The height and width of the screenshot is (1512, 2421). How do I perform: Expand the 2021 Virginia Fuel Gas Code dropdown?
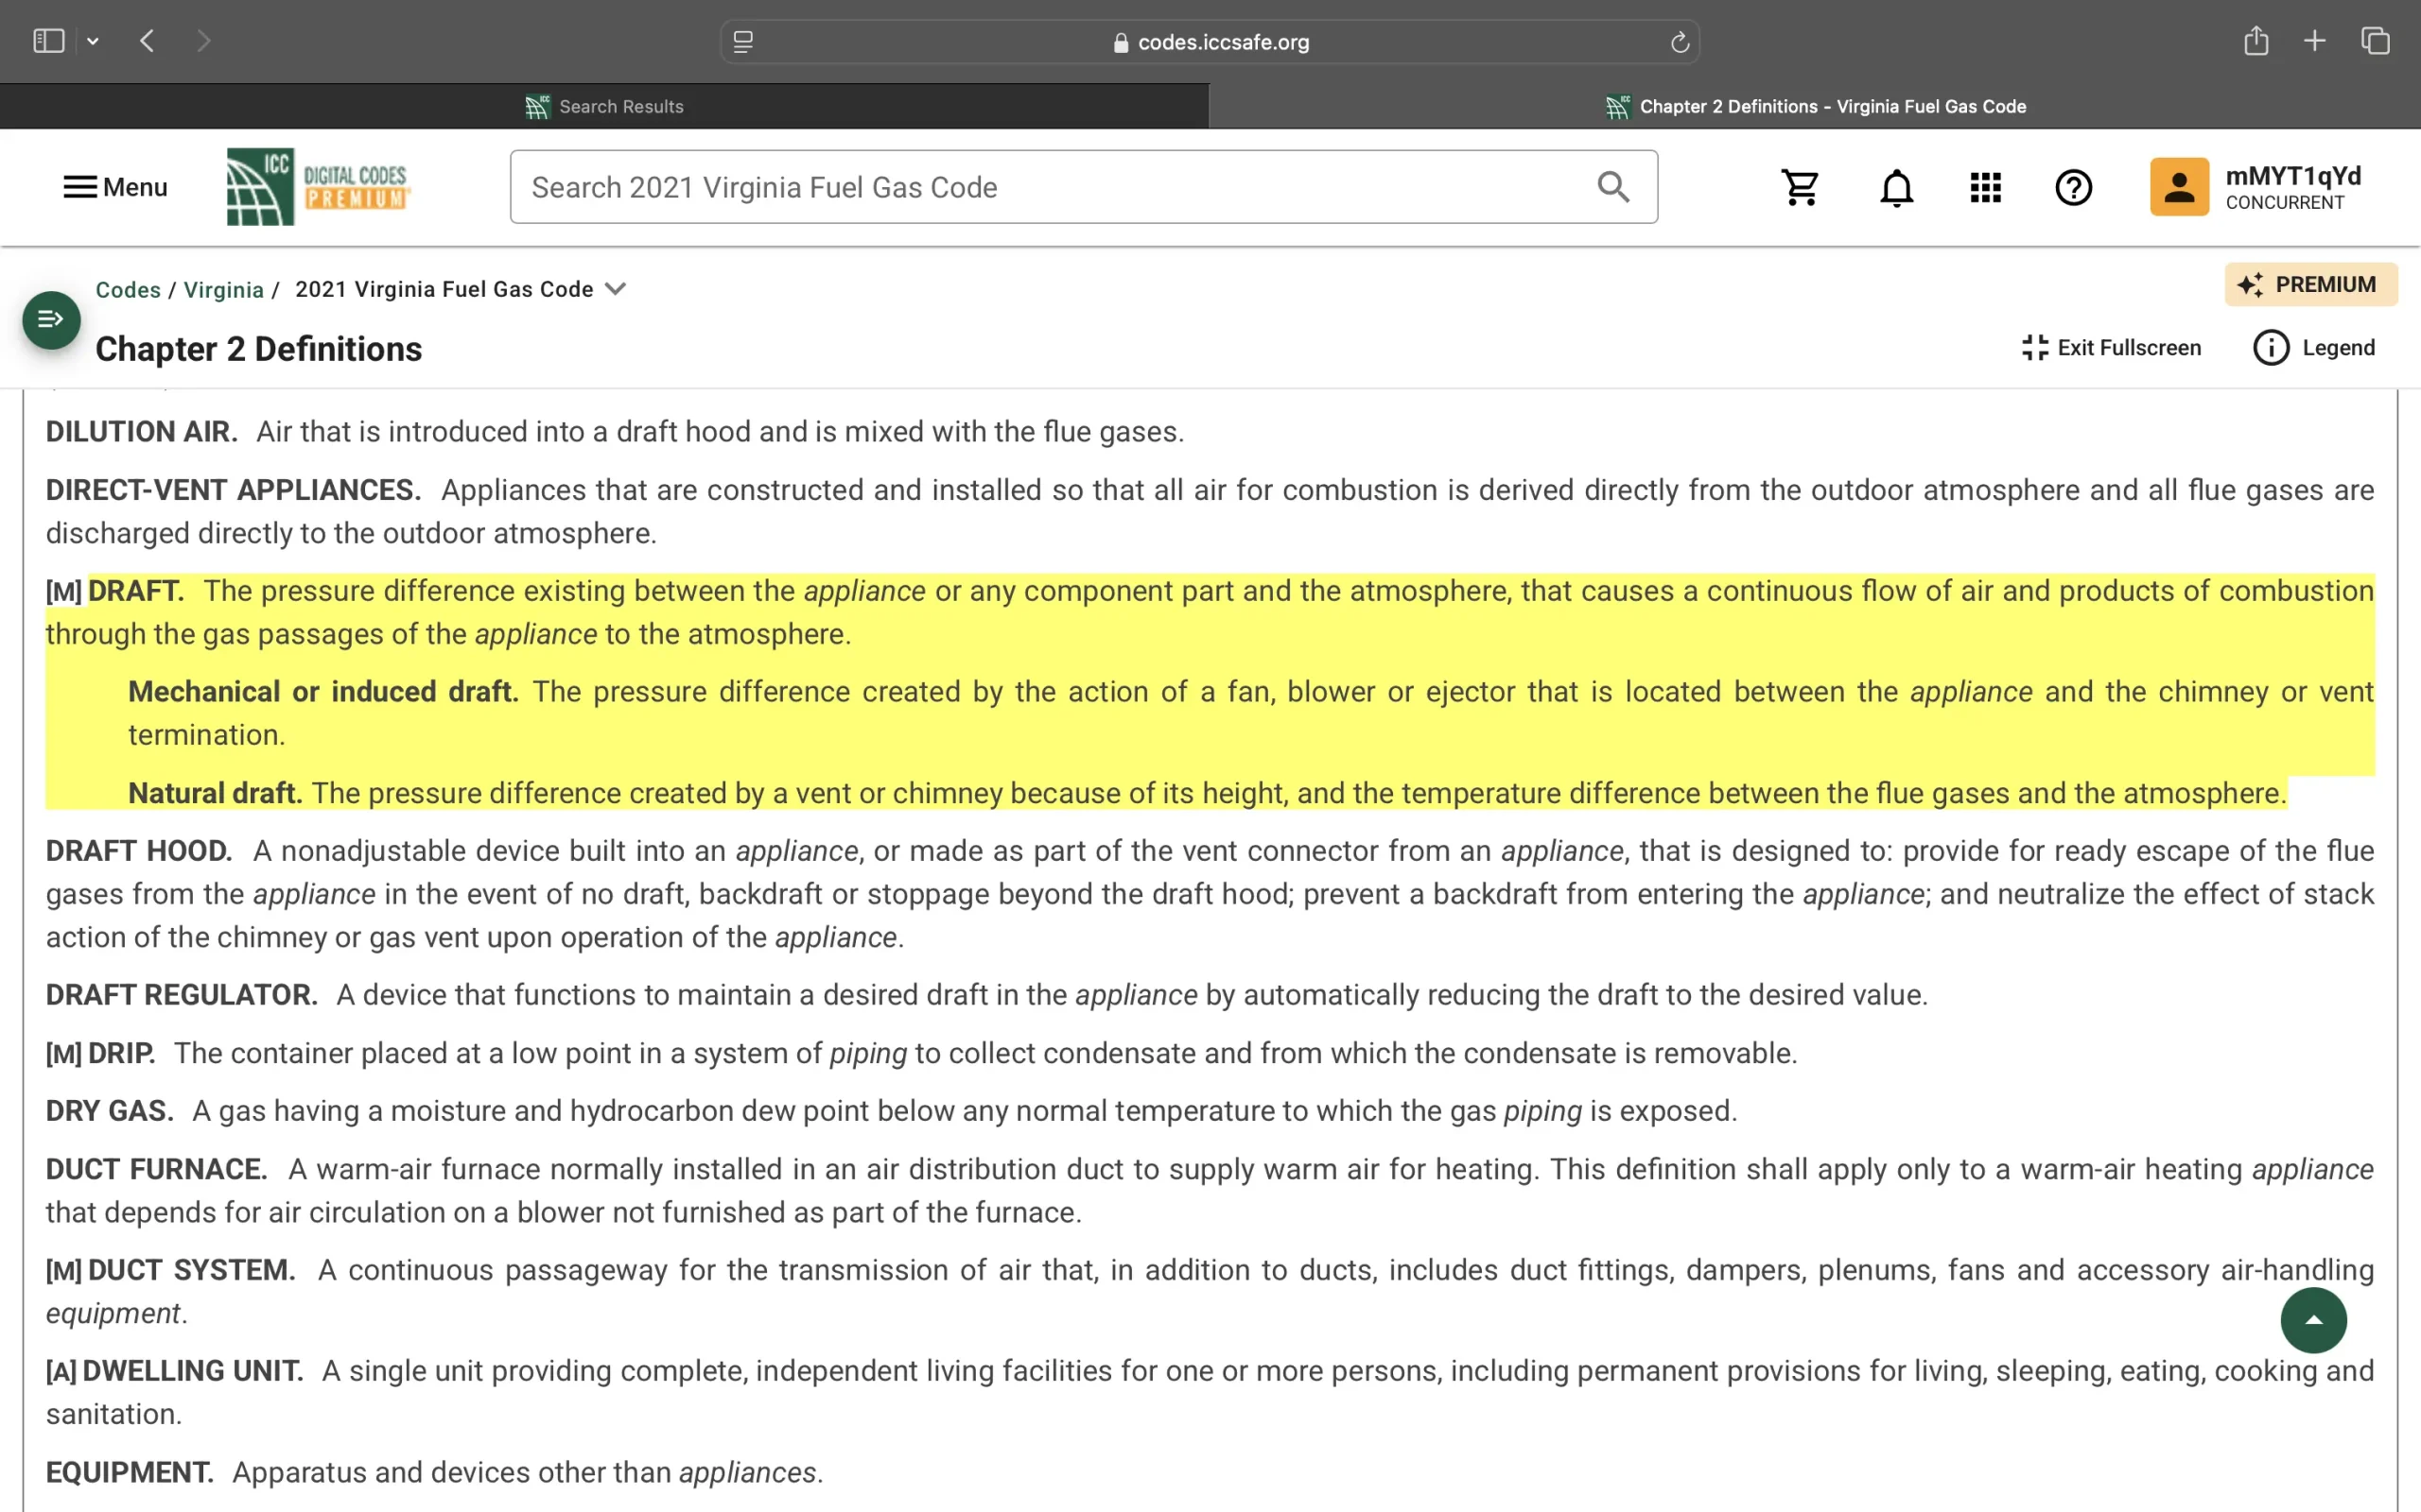point(461,289)
